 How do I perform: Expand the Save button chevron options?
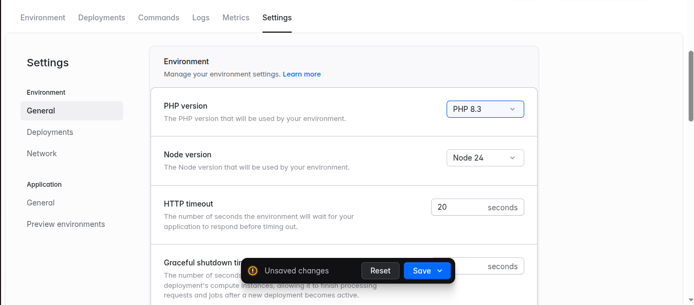coord(440,271)
